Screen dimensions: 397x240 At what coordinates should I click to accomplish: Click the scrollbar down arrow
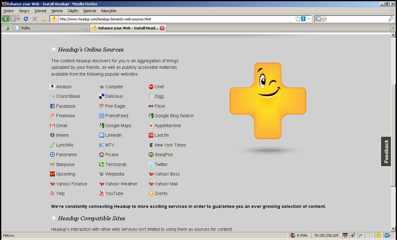tap(393, 229)
